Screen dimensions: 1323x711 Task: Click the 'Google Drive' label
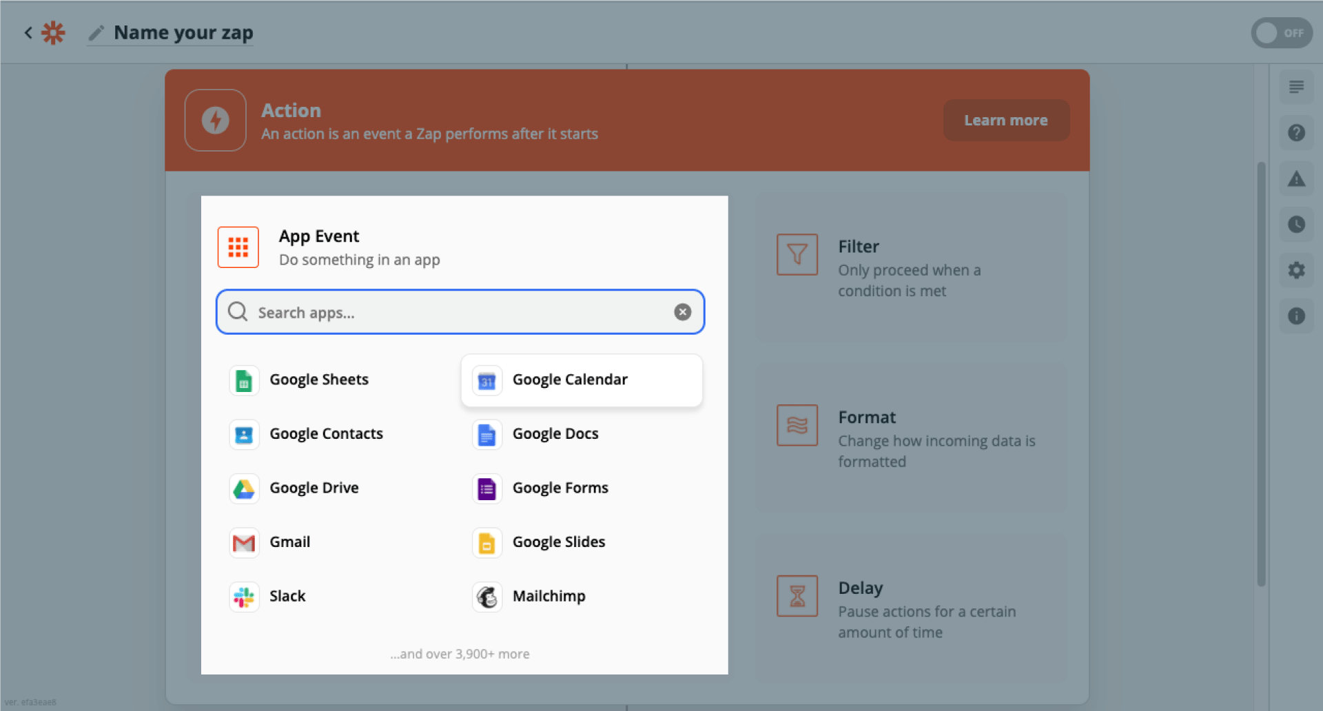pos(314,488)
